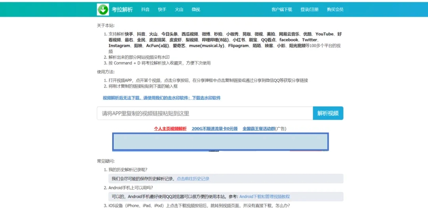Follow the 点击前往历史记录 link
The width and height of the screenshot is (428, 208).
[x=193, y=179]
